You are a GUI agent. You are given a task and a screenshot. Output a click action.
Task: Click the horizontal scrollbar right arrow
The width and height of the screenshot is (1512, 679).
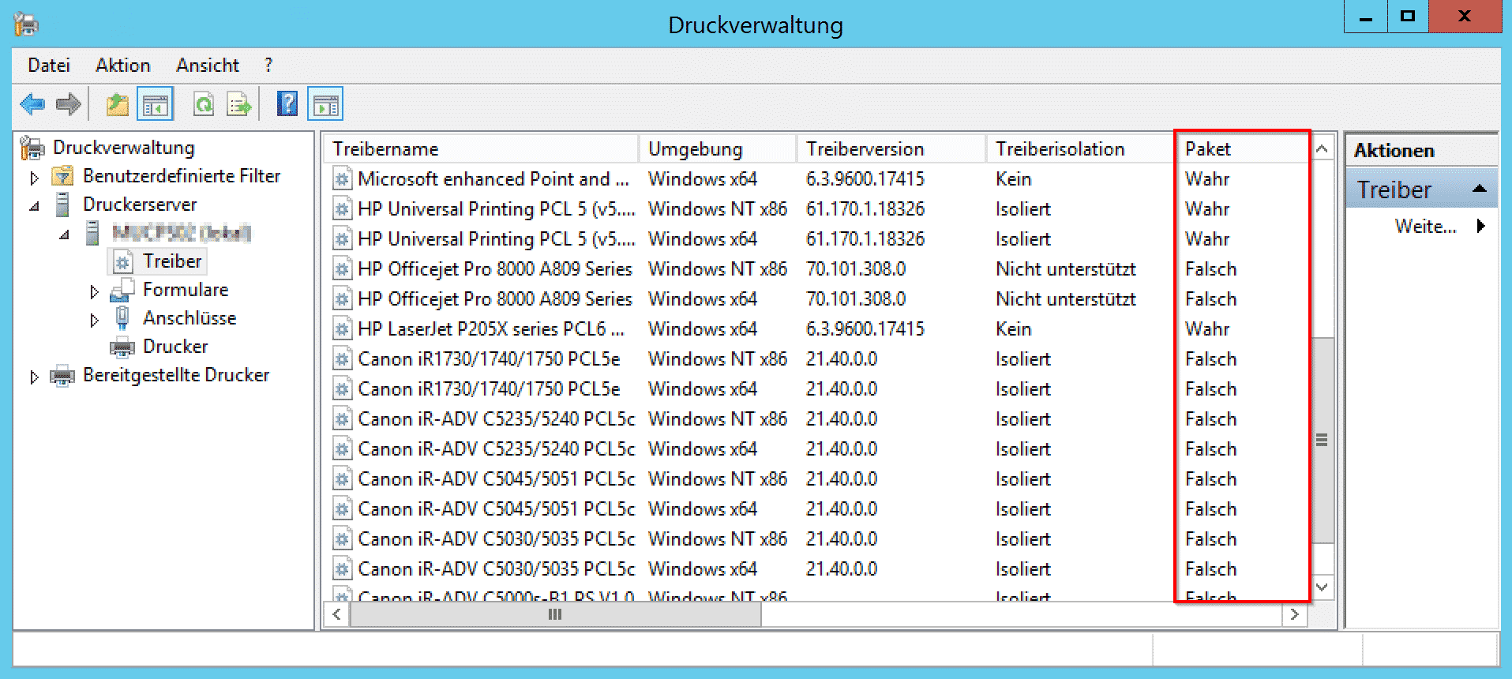(x=1294, y=614)
